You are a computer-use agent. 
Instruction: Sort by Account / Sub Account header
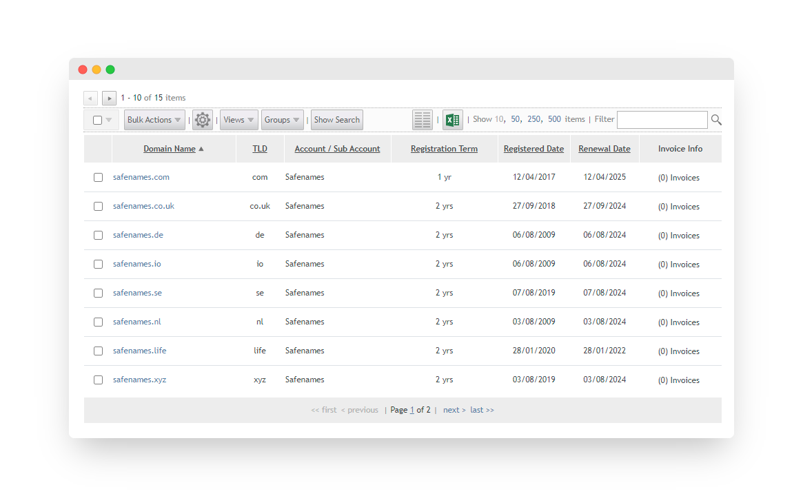point(338,148)
